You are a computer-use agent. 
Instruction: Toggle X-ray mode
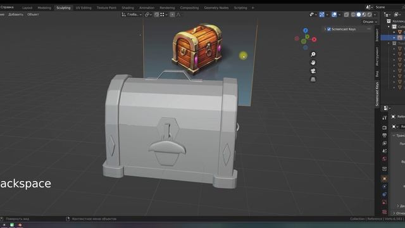(346, 15)
